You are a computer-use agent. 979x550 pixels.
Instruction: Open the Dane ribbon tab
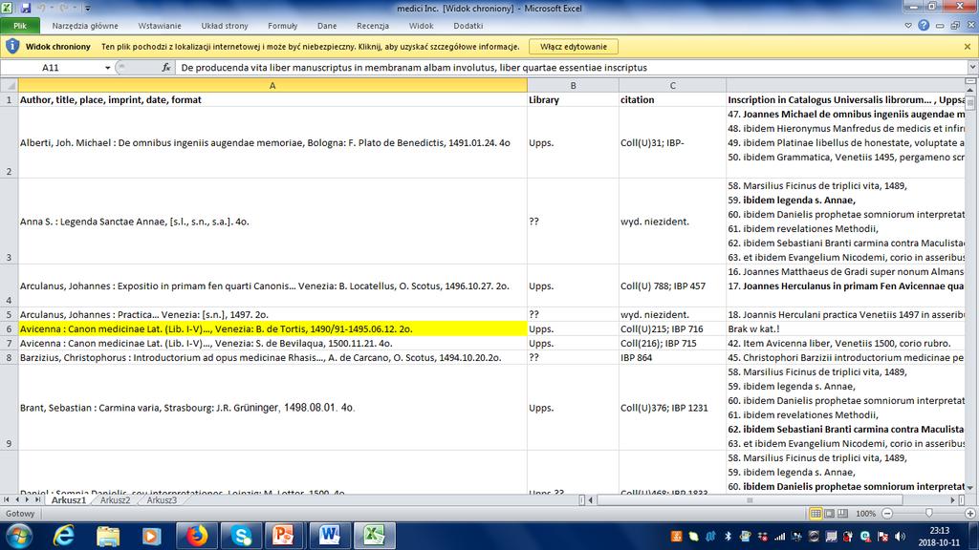coord(327,26)
